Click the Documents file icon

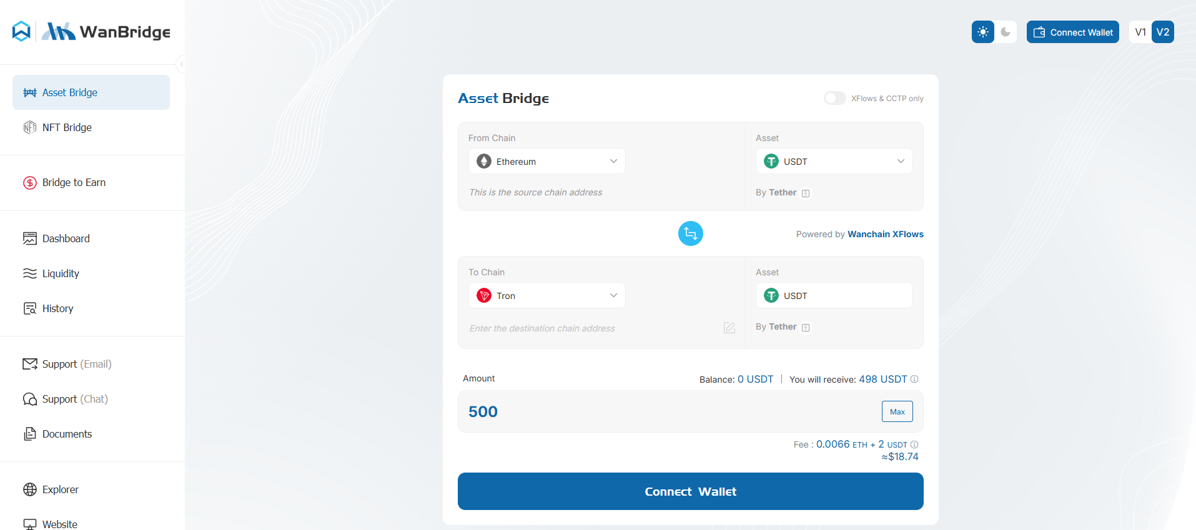coord(30,434)
